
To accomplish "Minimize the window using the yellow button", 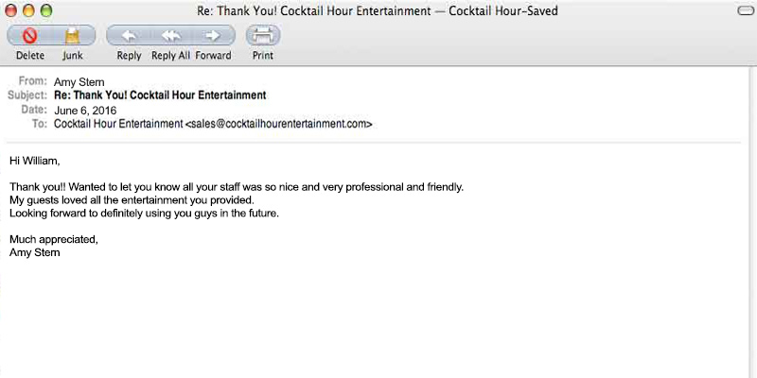I will tap(29, 9).
